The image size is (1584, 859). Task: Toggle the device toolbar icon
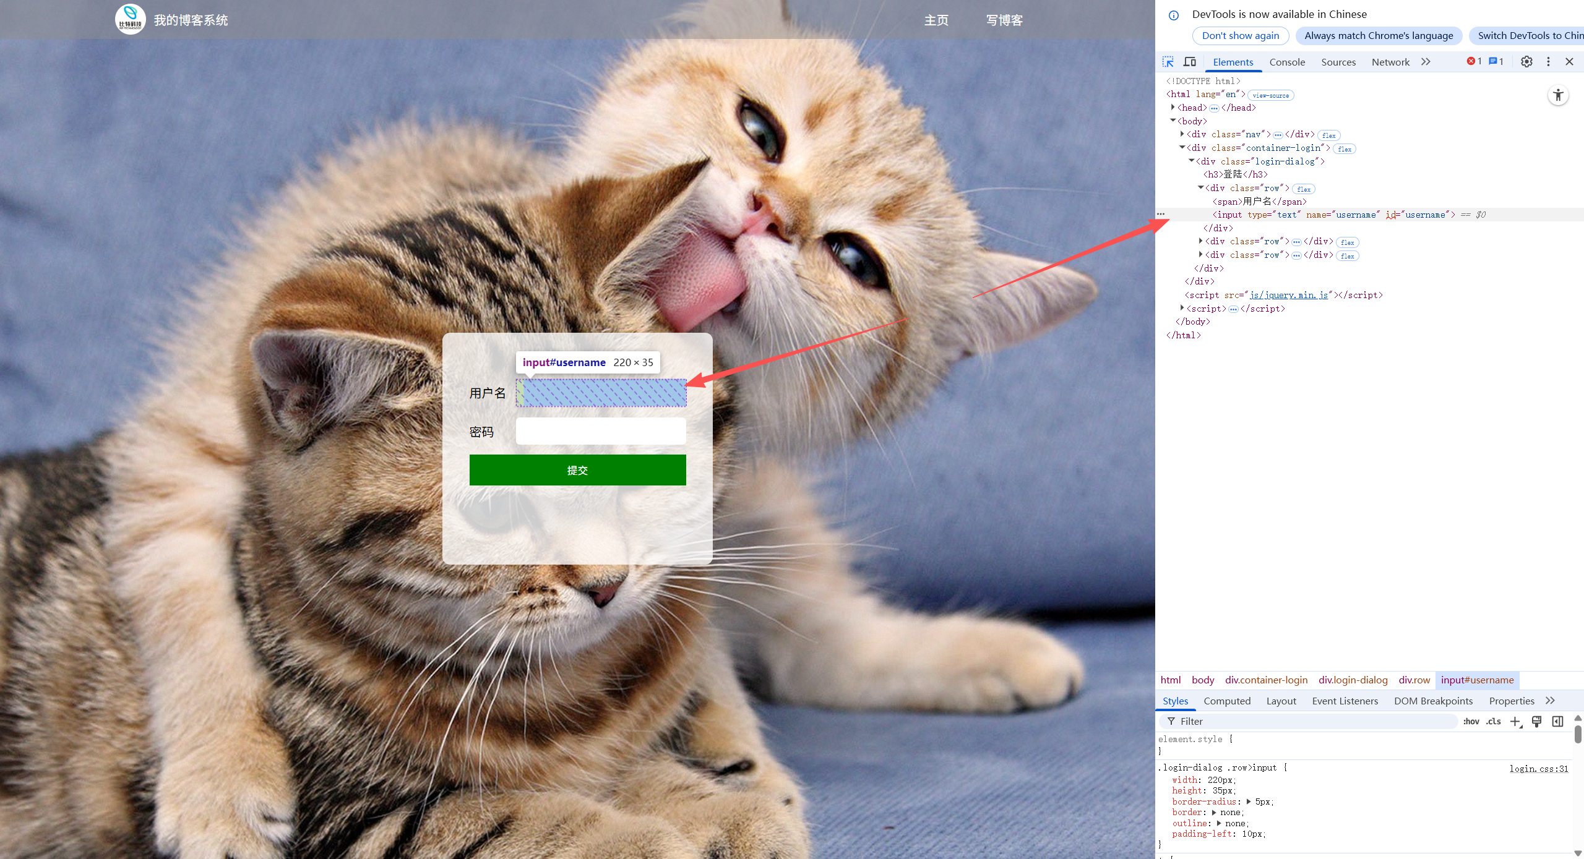tap(1189, 62)
